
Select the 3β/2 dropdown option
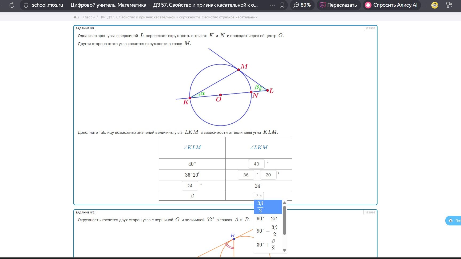[x=268, y=207]
